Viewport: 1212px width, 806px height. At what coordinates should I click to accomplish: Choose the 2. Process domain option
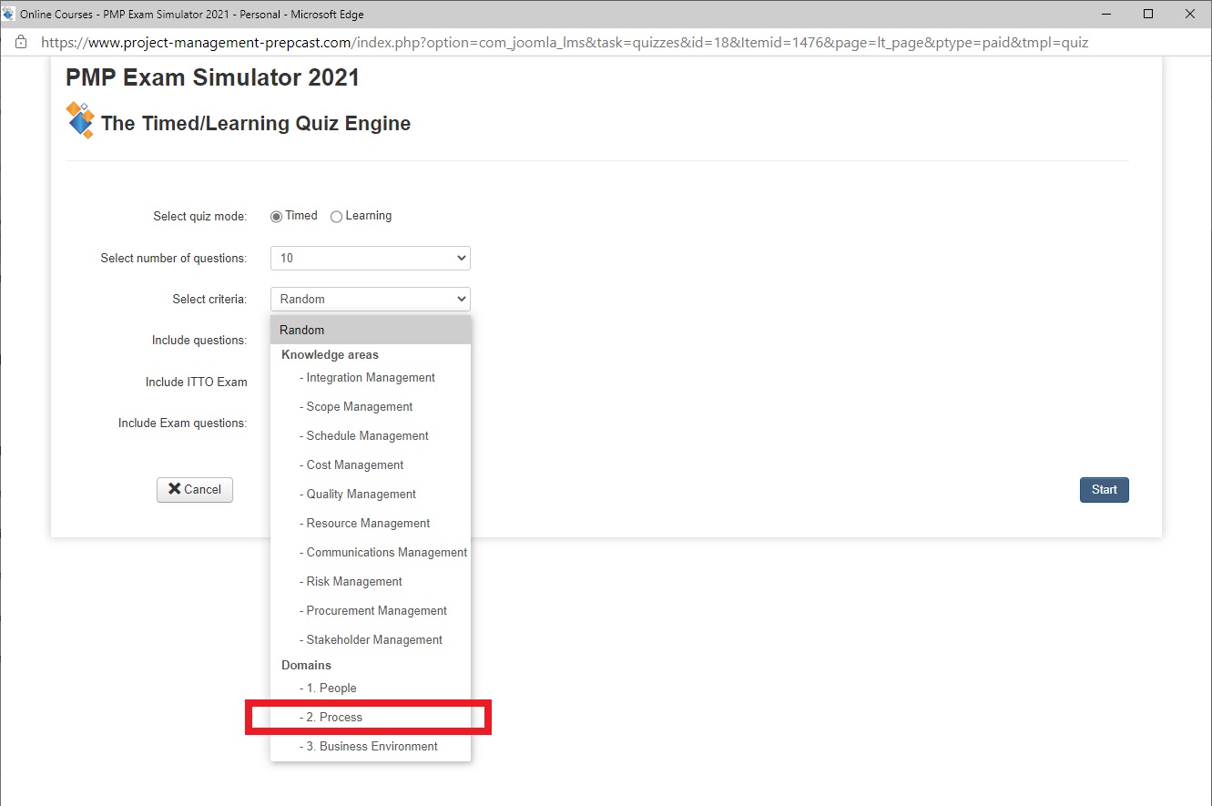[371, 718]
